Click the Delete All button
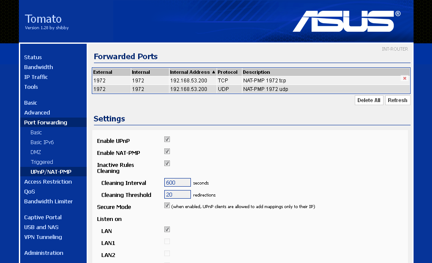This screenshot has width=432, height=263. (369, 100)
